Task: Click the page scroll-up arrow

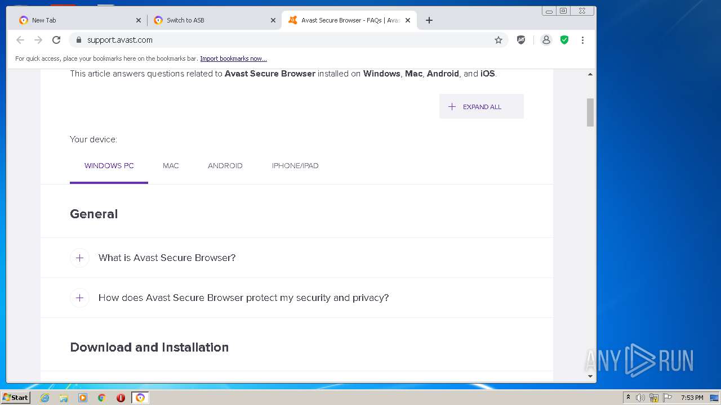Action: pyautogui.click(x=590, y=74)
